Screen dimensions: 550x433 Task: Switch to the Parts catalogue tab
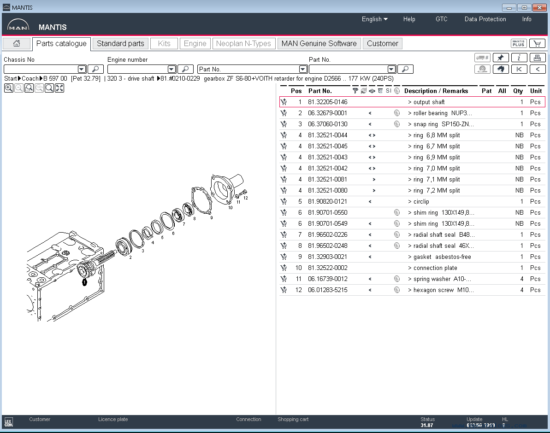(61, 43)
